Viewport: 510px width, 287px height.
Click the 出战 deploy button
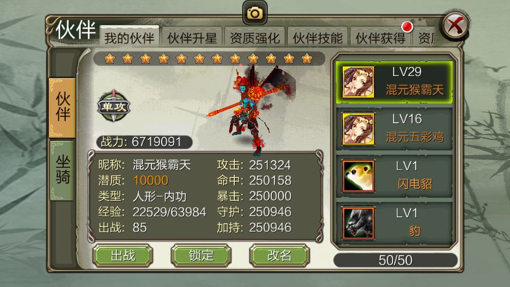[123, 256]
